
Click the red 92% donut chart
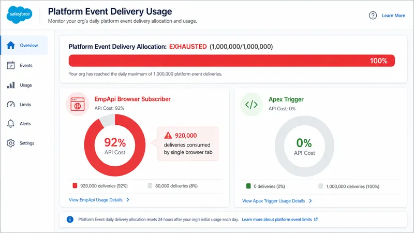coord(114,145)
